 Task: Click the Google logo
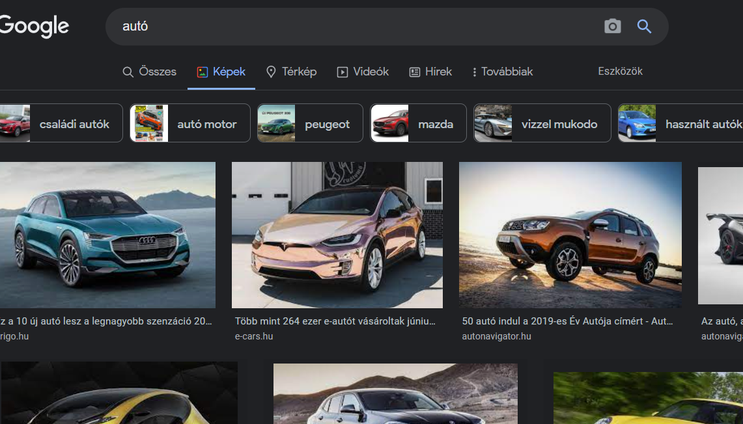(x=34, y=26)
